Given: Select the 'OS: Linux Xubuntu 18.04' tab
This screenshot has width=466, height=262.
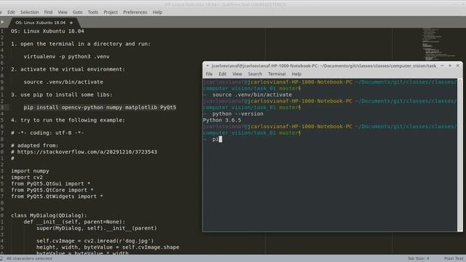Looking at the screenshot, I should tap(41, 23).
